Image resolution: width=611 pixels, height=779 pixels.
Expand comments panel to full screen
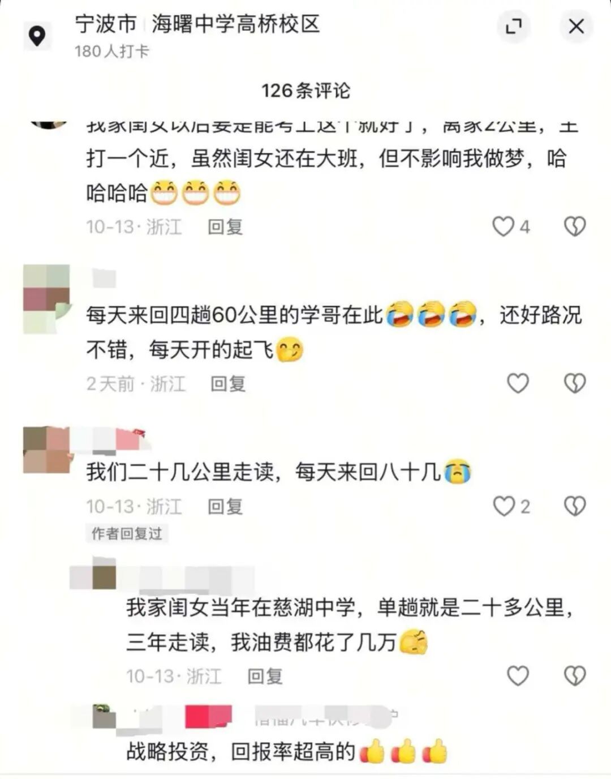point(514,26)
